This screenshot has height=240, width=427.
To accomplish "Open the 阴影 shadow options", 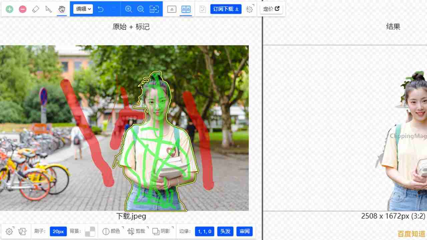I will 161,231.
